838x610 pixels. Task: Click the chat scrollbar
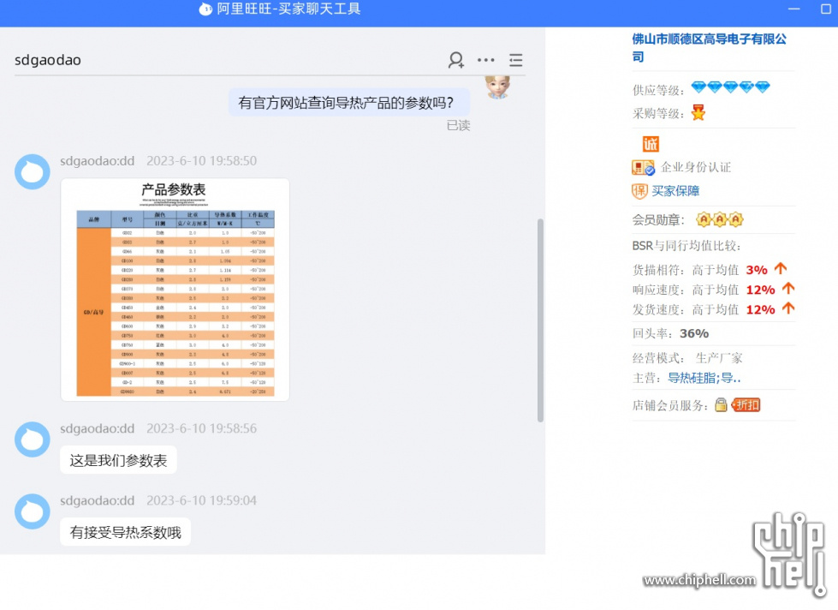(x=540, y=320)
